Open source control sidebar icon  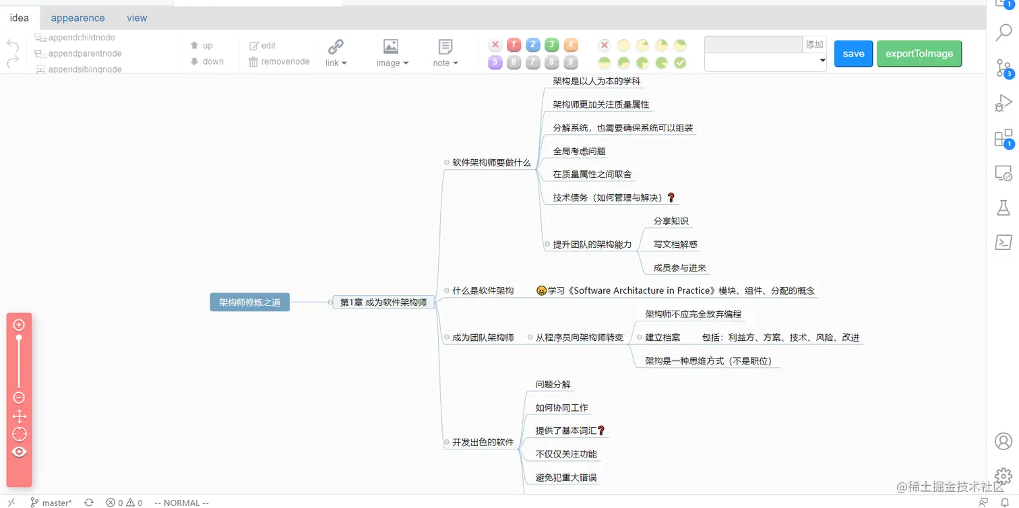(1003, 67)
